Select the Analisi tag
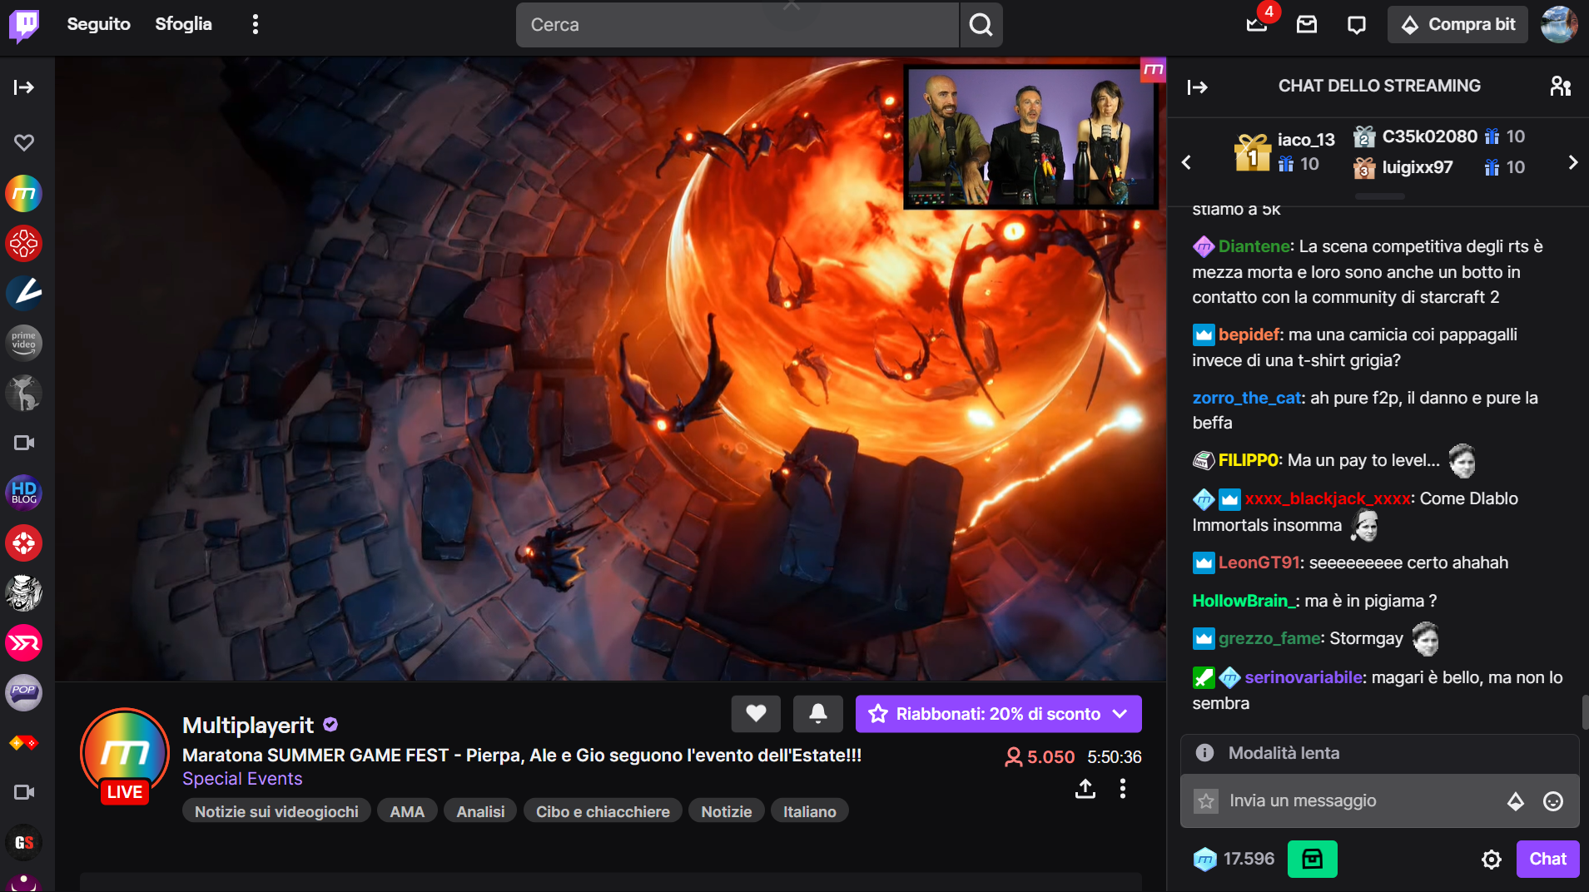This screenshot has height=892, width=1589. [x=480, y=811]
